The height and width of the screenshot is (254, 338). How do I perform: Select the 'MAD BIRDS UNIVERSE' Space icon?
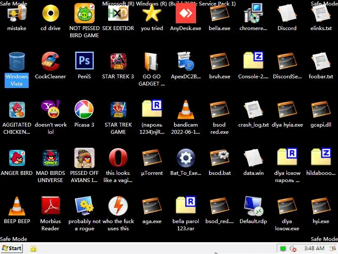pyautogui.click(x=50, y=158)
